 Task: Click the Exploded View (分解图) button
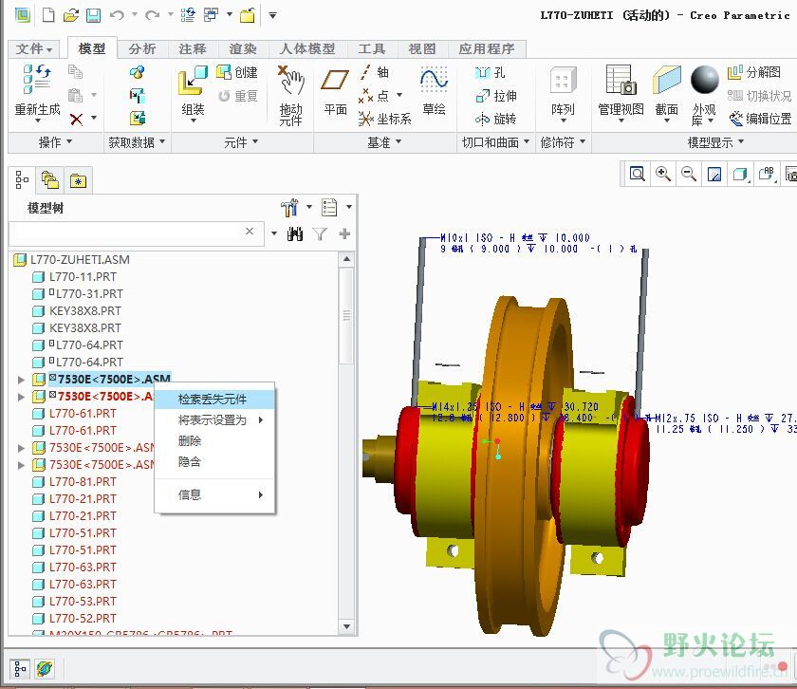754,72
